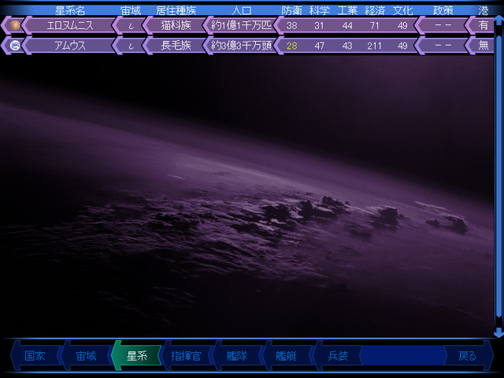Open the 艦艇 tab

[x=287, y=356]
